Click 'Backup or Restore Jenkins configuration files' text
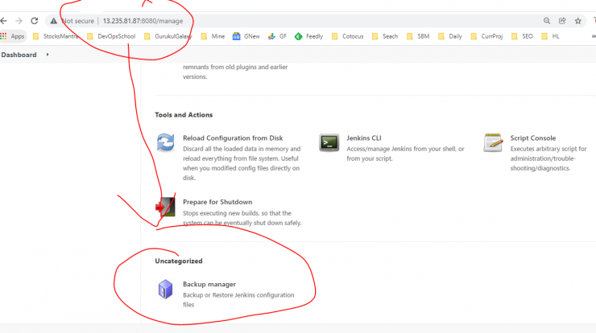 tap(238, 300)
